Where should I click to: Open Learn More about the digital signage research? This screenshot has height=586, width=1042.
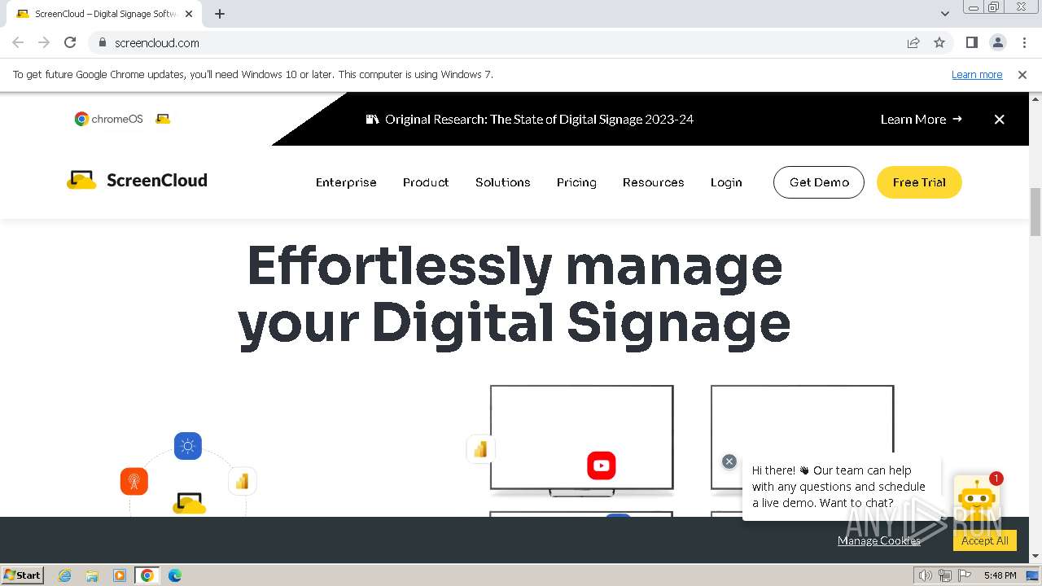pyautogui.click(x=921, y=119)
